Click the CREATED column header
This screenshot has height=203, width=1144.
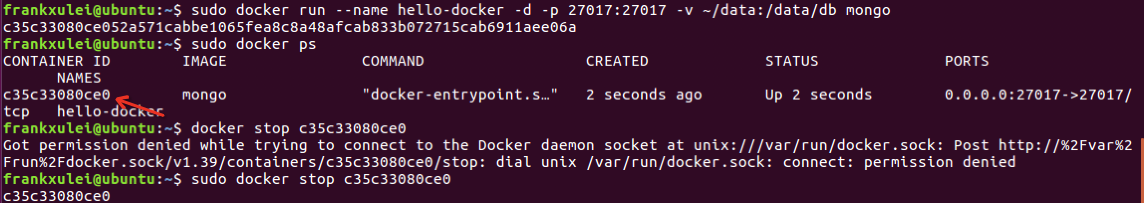tap(617, 61)
